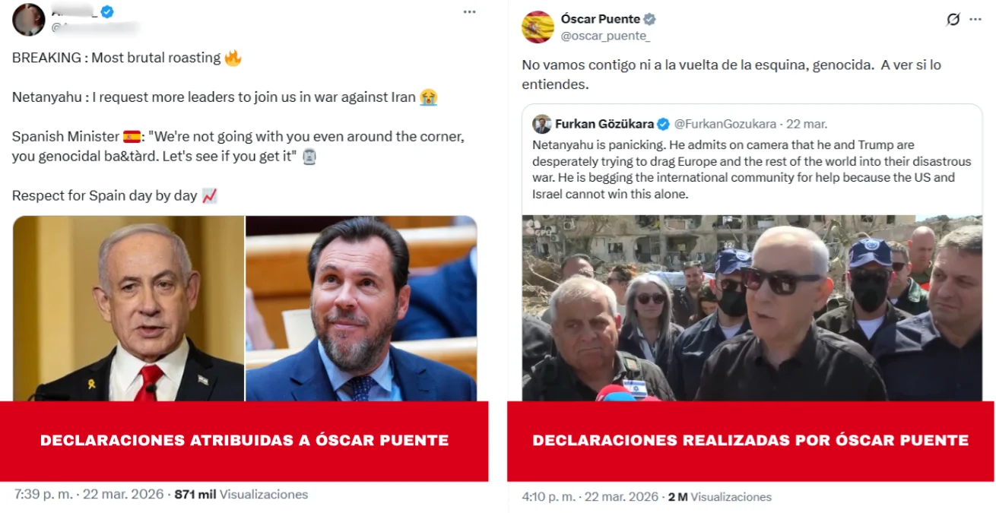Click the '7:39 p. m. · 22 mar. 2026' timestamp
The image size is (996, 513).
point(89,494)
